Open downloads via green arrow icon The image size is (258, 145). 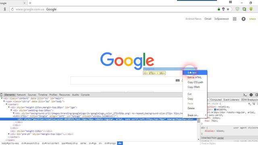click(251, 9)
